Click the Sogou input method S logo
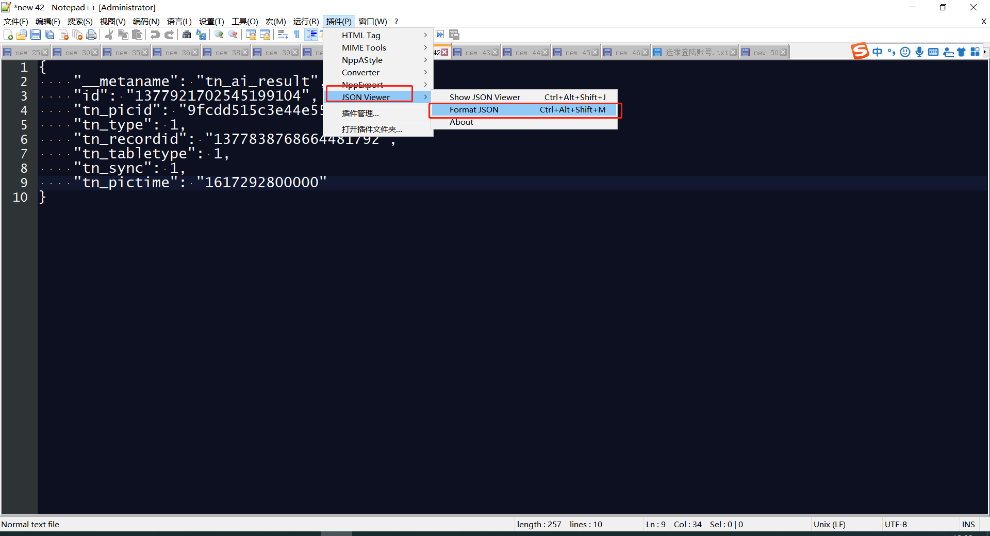The image size is (990, 536). (x=860, y=51)
